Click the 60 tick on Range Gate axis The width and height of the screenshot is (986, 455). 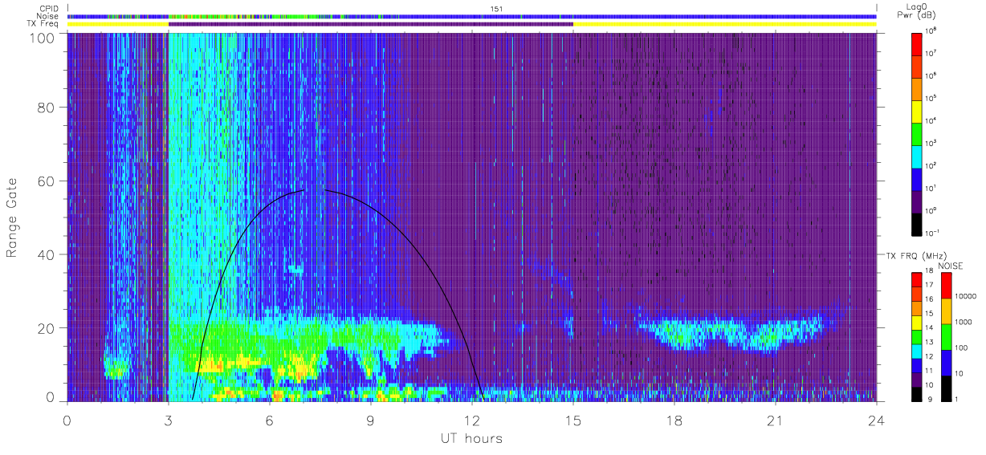click(45, 181)
